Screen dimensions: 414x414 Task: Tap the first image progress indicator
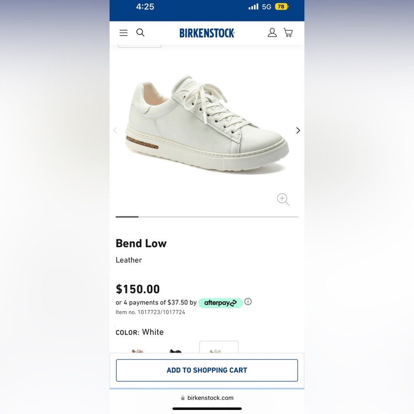tap(127, 217)
